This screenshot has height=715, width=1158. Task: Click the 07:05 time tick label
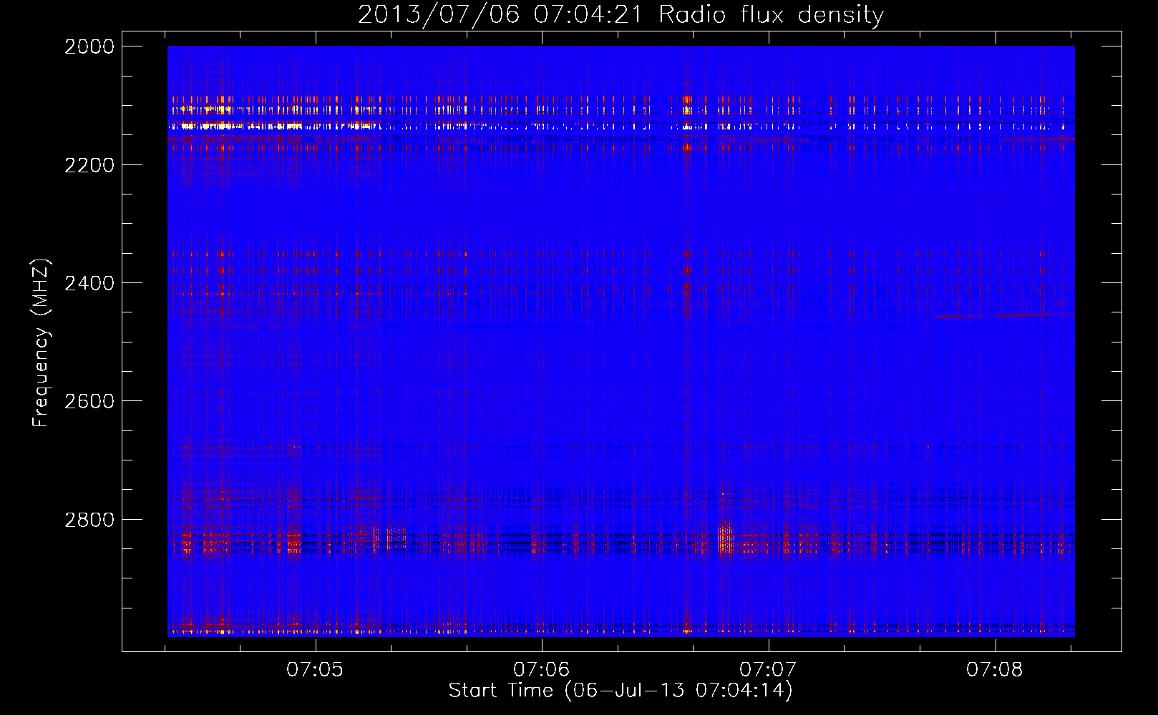pyautogui.click(x=315, y=669)
